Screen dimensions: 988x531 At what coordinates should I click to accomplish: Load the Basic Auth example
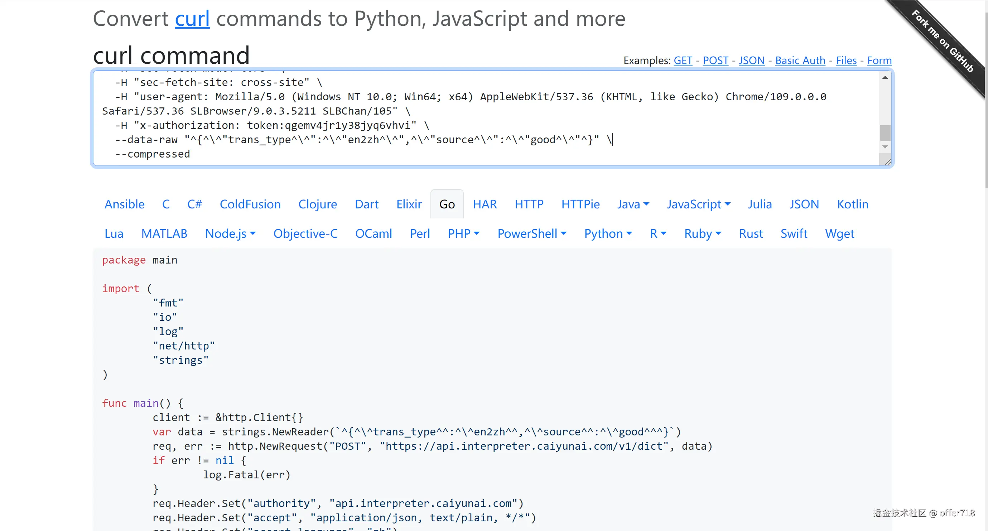click(x=800, y=61)
